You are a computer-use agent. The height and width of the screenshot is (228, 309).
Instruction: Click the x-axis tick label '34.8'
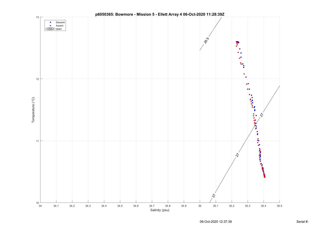[168, 206]
